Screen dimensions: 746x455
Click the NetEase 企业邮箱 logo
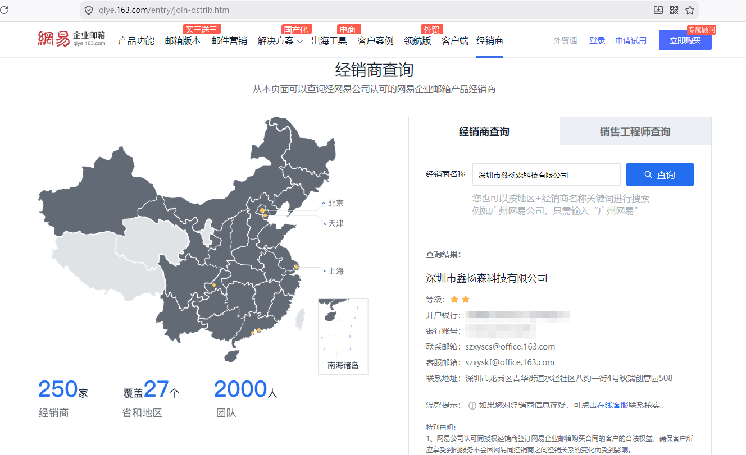click(71, 39)
